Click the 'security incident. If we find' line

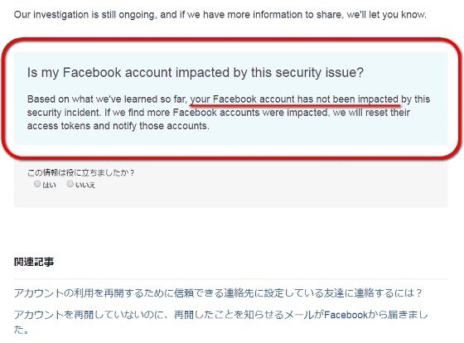pyautogui.click(x=219, y=113)
